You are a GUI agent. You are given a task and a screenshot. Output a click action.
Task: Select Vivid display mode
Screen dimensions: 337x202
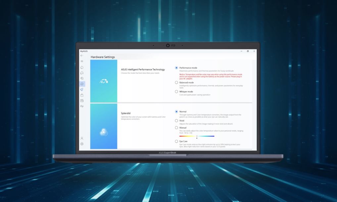[176, 121]
